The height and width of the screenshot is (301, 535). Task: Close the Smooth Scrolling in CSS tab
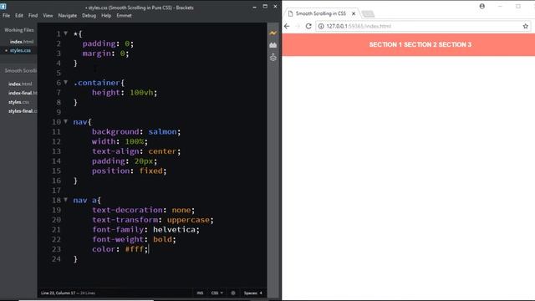point(354,13)
